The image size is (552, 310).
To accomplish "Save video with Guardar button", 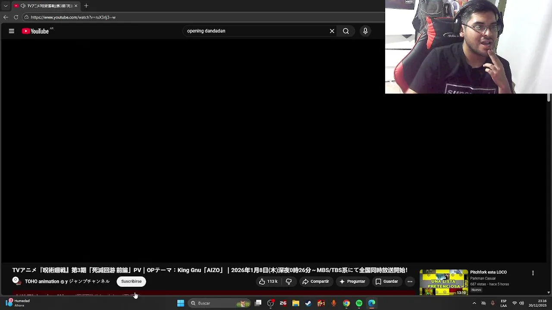I will (x=387, y=282).
